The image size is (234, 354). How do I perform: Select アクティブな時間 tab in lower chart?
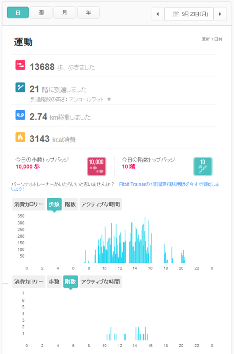101,281
